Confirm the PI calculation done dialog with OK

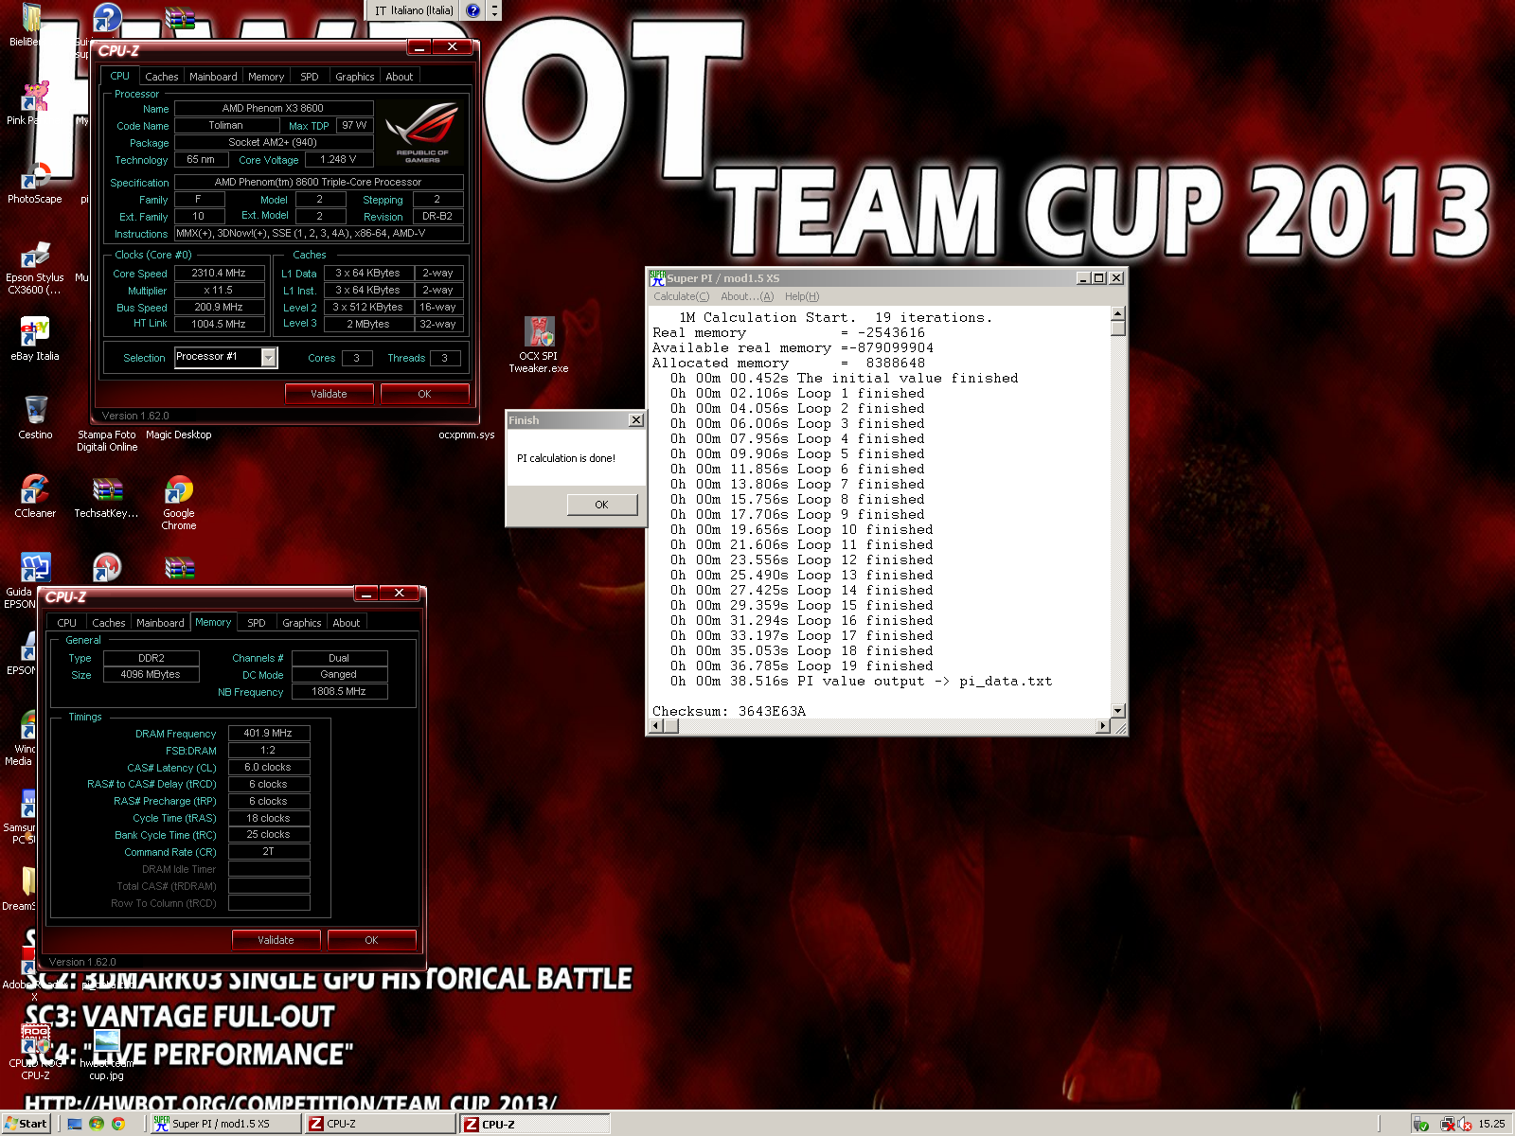click(601, 505)
